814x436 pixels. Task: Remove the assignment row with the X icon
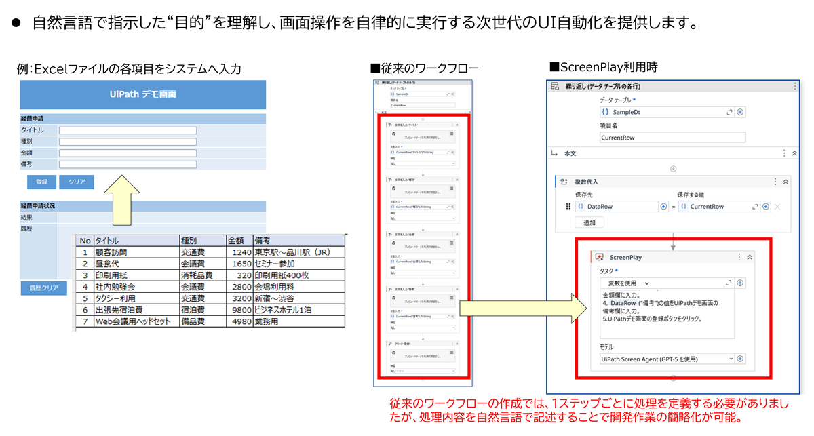pos(777,207)
